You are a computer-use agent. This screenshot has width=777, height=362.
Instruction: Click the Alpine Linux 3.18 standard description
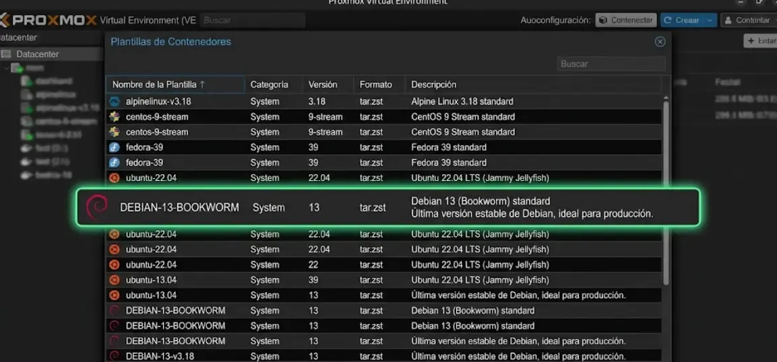coord(462,102)
